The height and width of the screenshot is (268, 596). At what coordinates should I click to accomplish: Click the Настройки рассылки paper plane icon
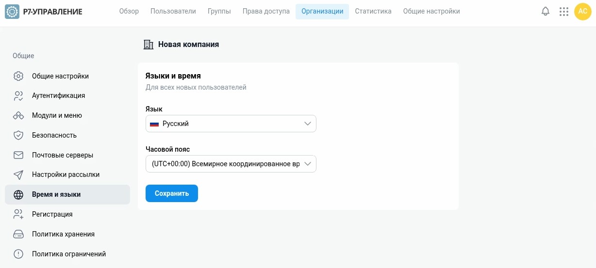pos(18,174)
